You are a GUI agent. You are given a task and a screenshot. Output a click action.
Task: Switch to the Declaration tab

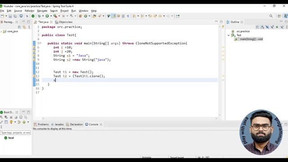[x=74, y=125]
